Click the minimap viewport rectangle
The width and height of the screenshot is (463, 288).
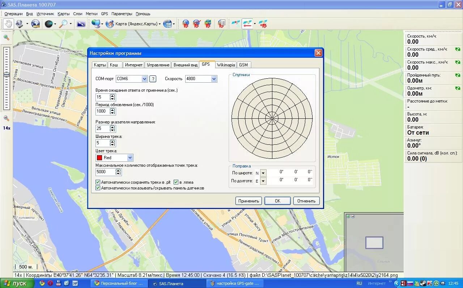coord(374,243)
